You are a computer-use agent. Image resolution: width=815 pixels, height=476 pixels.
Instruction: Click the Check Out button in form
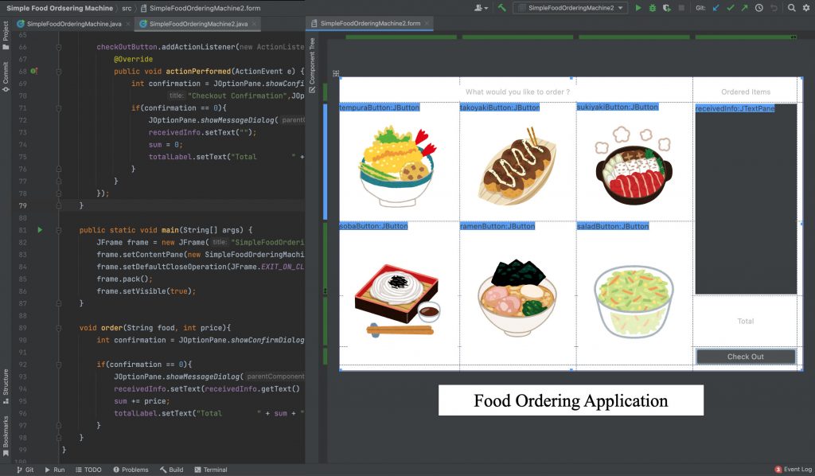745,357
